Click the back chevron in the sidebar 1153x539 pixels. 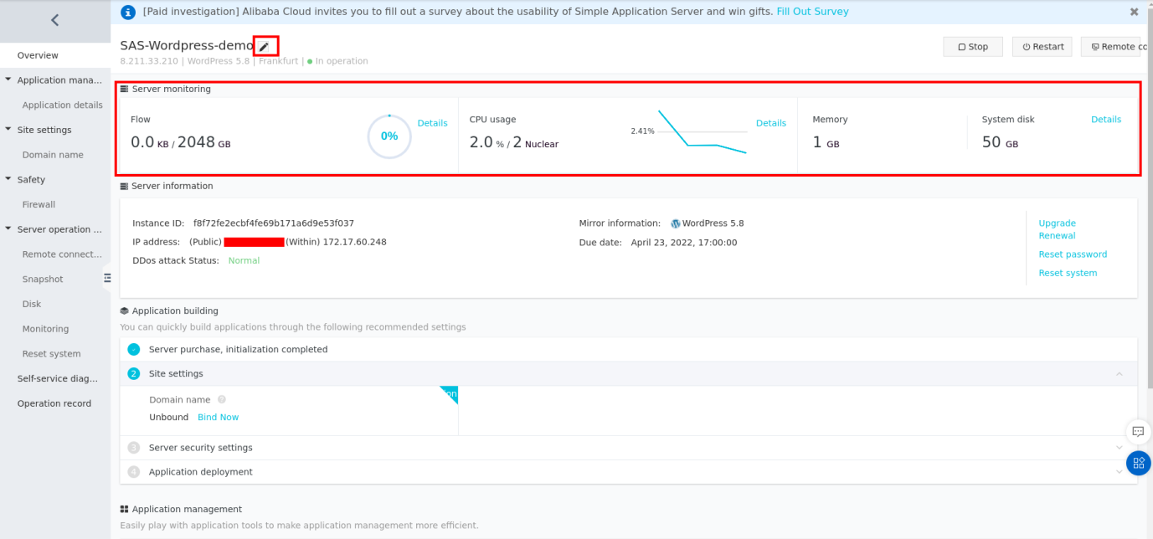(55, 20)
